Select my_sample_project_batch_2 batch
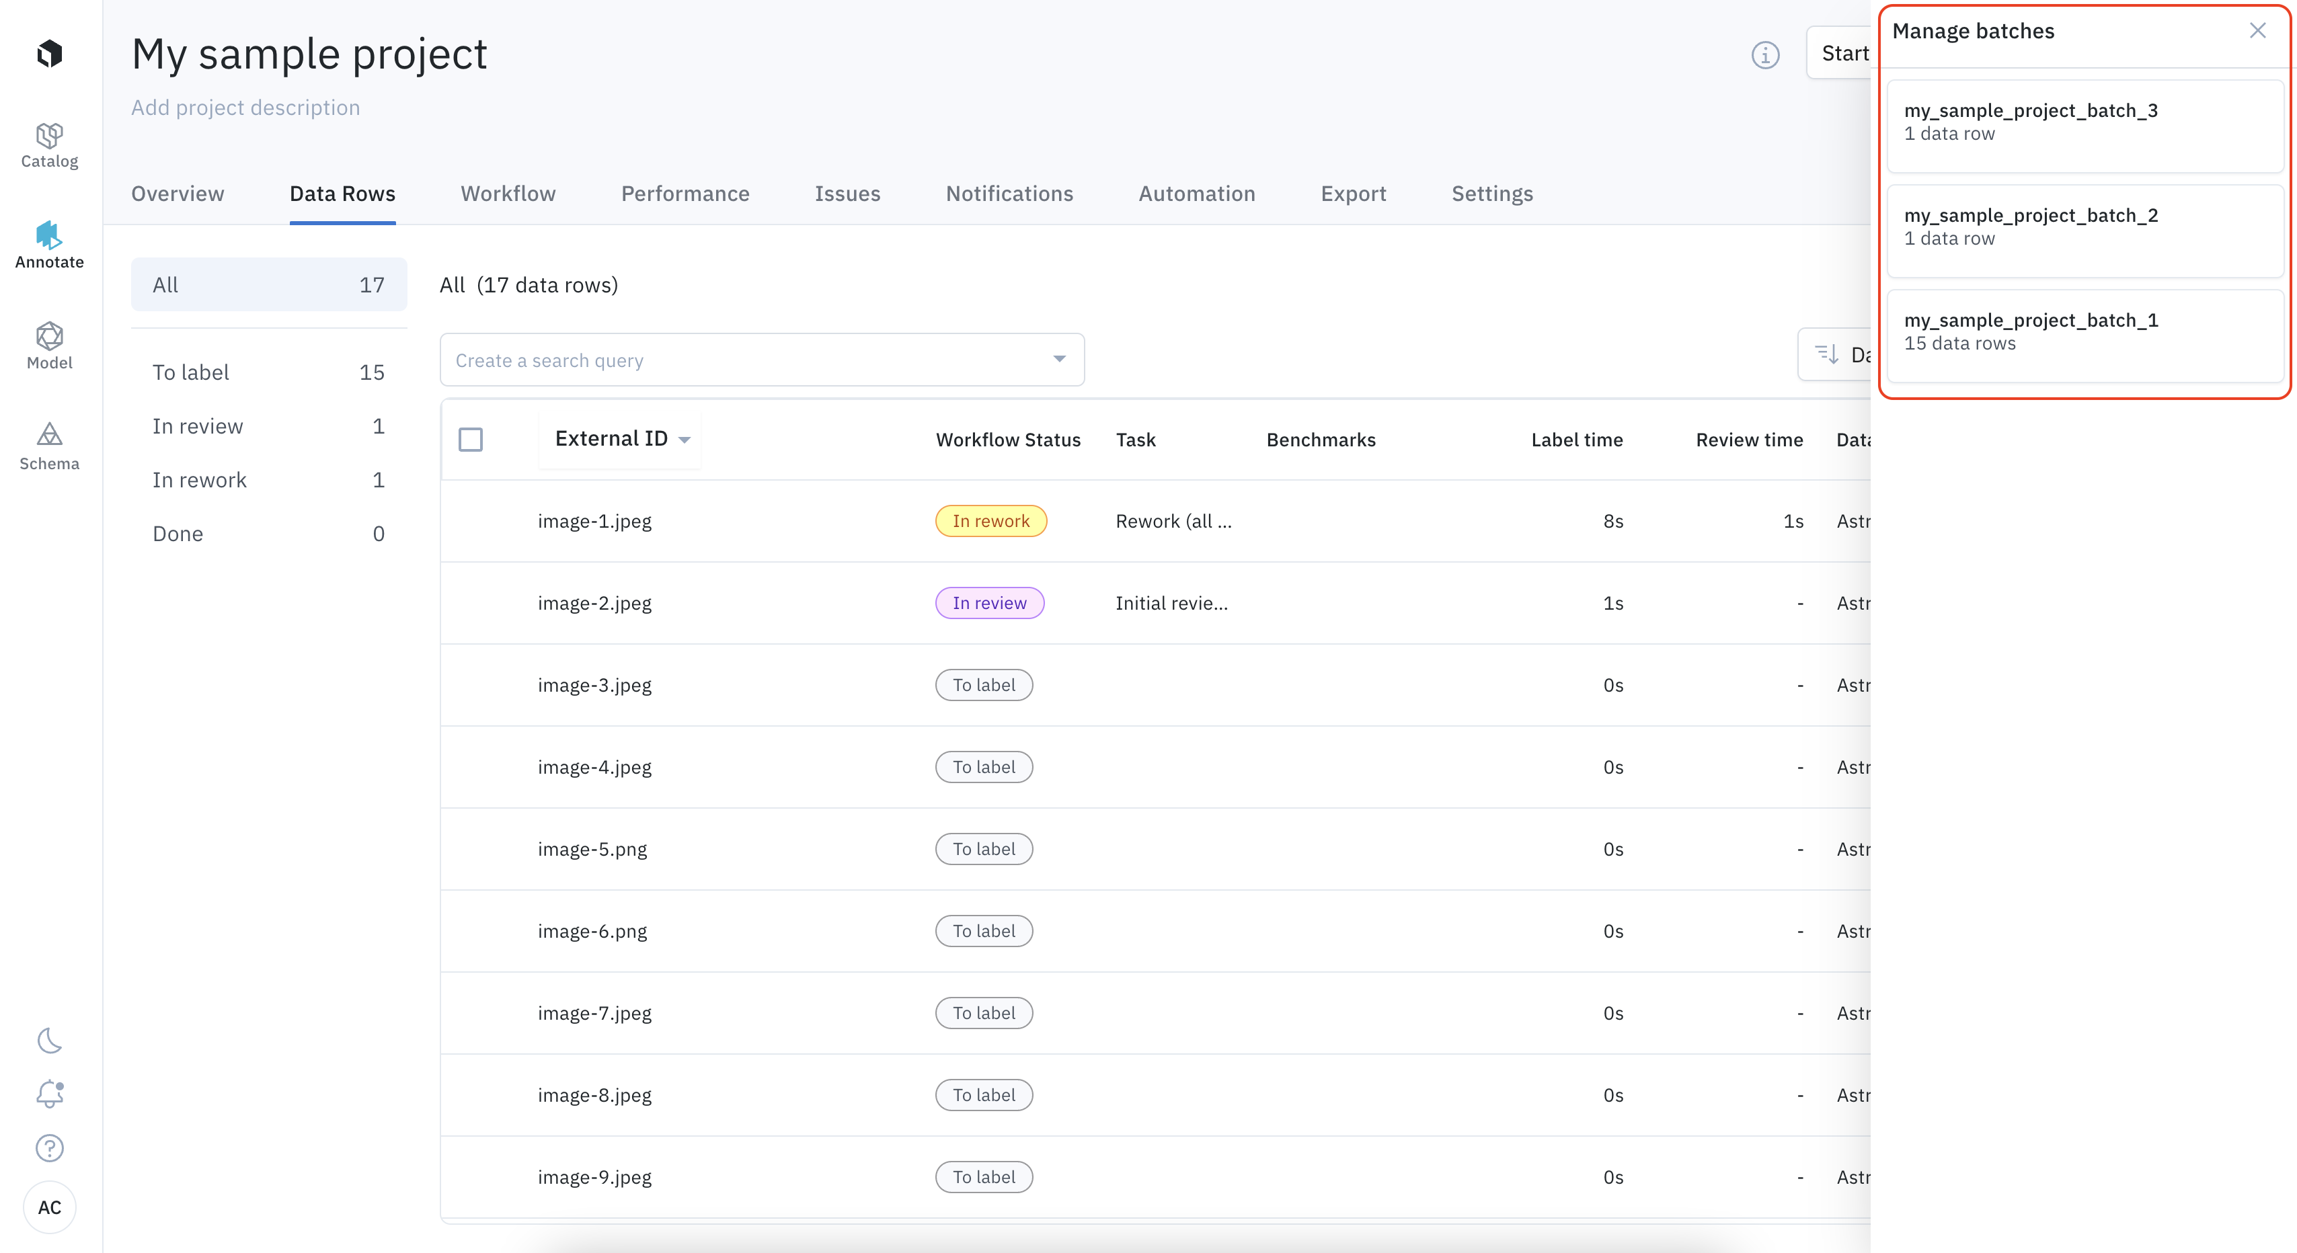Image resolution: width=2297 pixels, height=1253 pixels. (2083, 227)
